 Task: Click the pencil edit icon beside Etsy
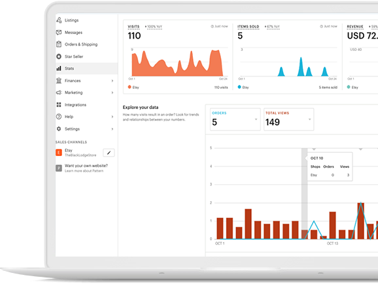coord(109,153)
